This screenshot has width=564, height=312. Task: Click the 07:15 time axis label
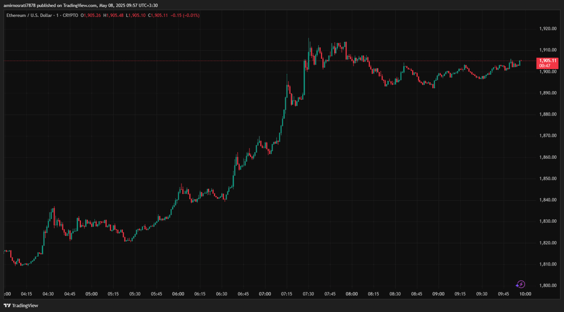point(287,294)
